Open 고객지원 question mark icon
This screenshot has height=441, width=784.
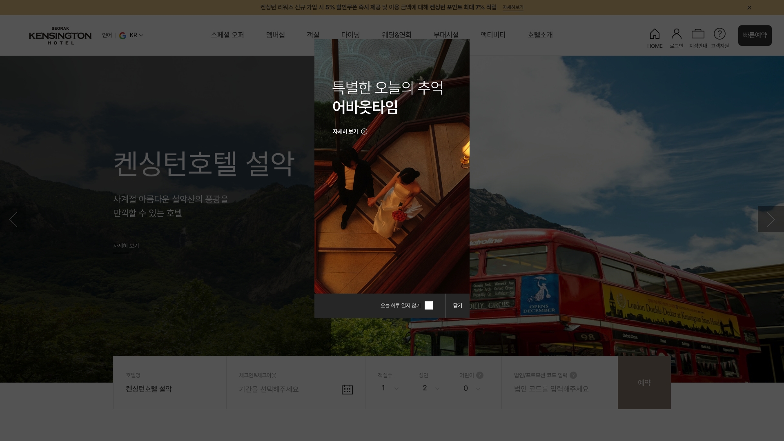pyautogui.click(x=719, y=34)
